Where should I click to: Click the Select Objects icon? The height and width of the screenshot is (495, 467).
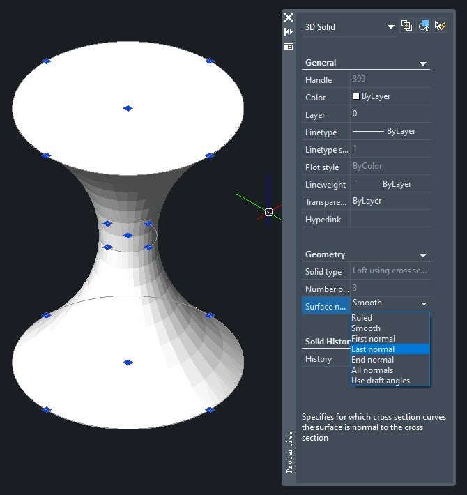tap(424, 26)
